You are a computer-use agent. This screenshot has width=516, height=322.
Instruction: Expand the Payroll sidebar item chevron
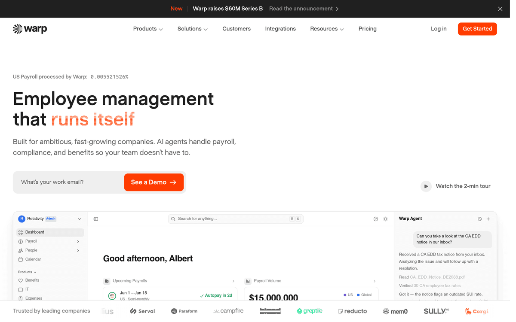pos(78,241)
